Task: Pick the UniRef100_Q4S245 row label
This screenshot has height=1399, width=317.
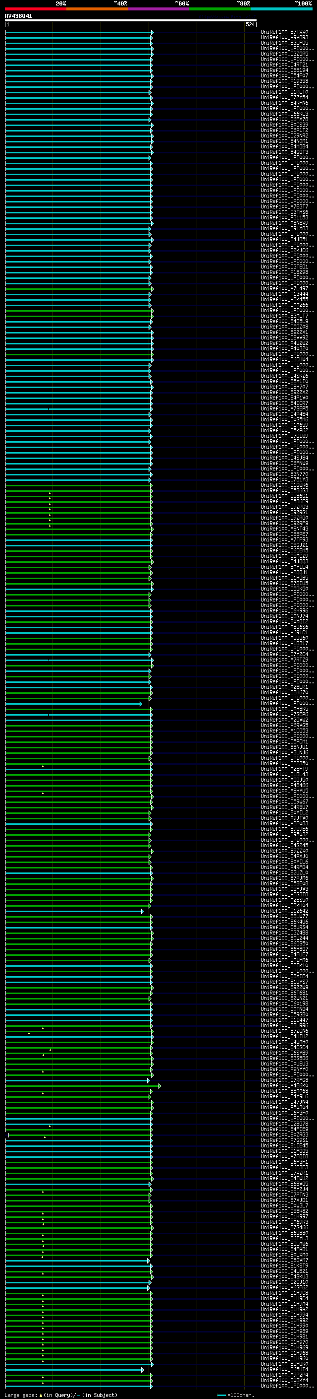Action: (x=284, y=845)
